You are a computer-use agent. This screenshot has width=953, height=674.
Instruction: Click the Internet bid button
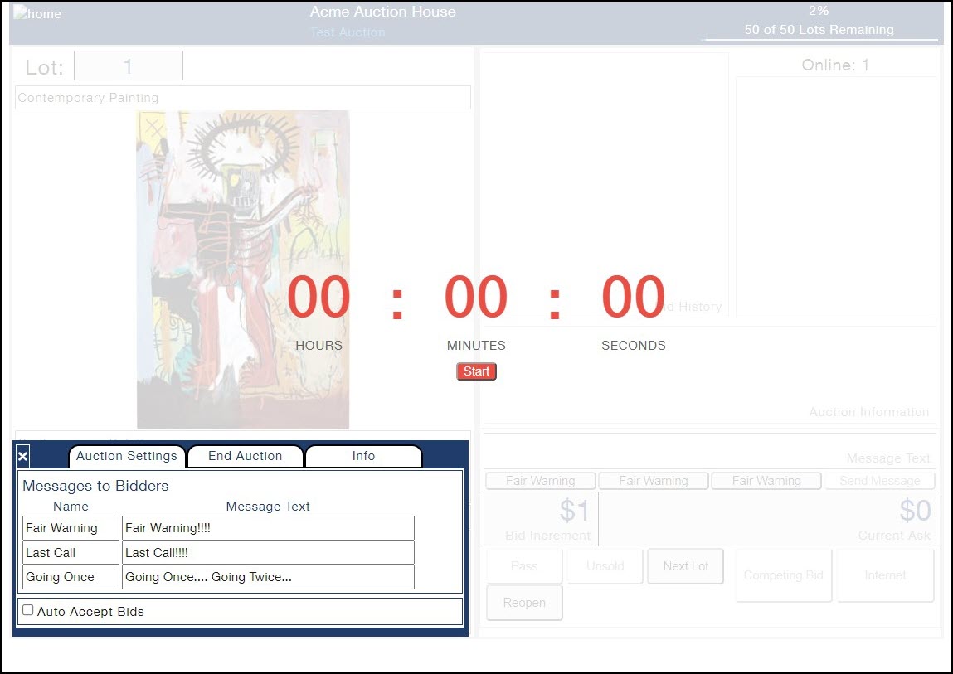tap(885, 575)
